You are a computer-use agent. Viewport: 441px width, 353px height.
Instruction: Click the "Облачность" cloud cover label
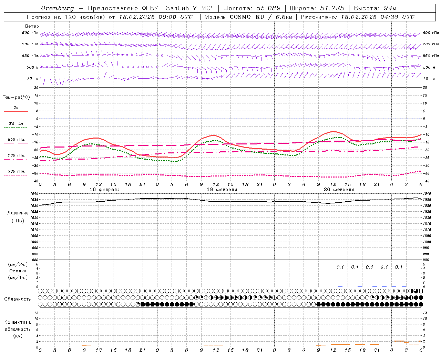coord(18,299)
